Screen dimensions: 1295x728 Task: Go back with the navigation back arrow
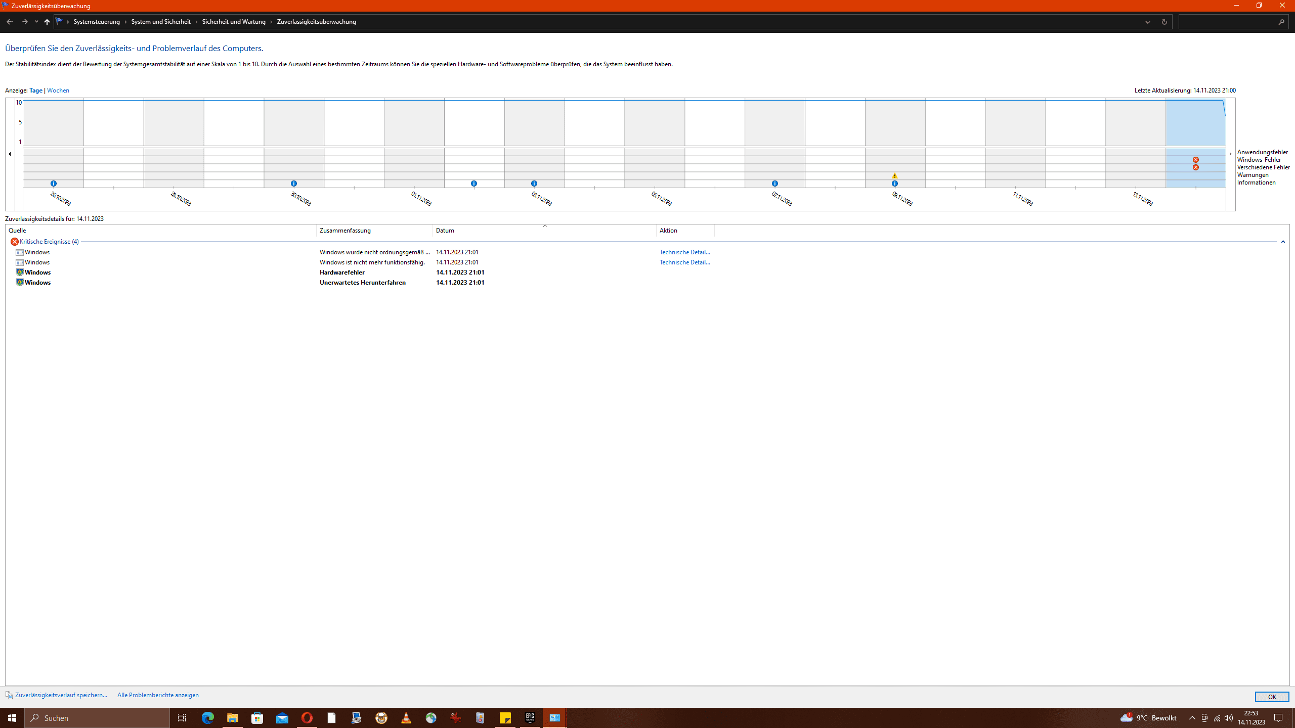pyautogui.click(x=10, y=22)
